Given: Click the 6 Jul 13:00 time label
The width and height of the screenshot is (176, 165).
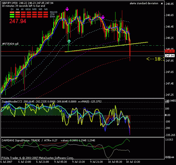Looking at the screenshot, I should 25,162.
